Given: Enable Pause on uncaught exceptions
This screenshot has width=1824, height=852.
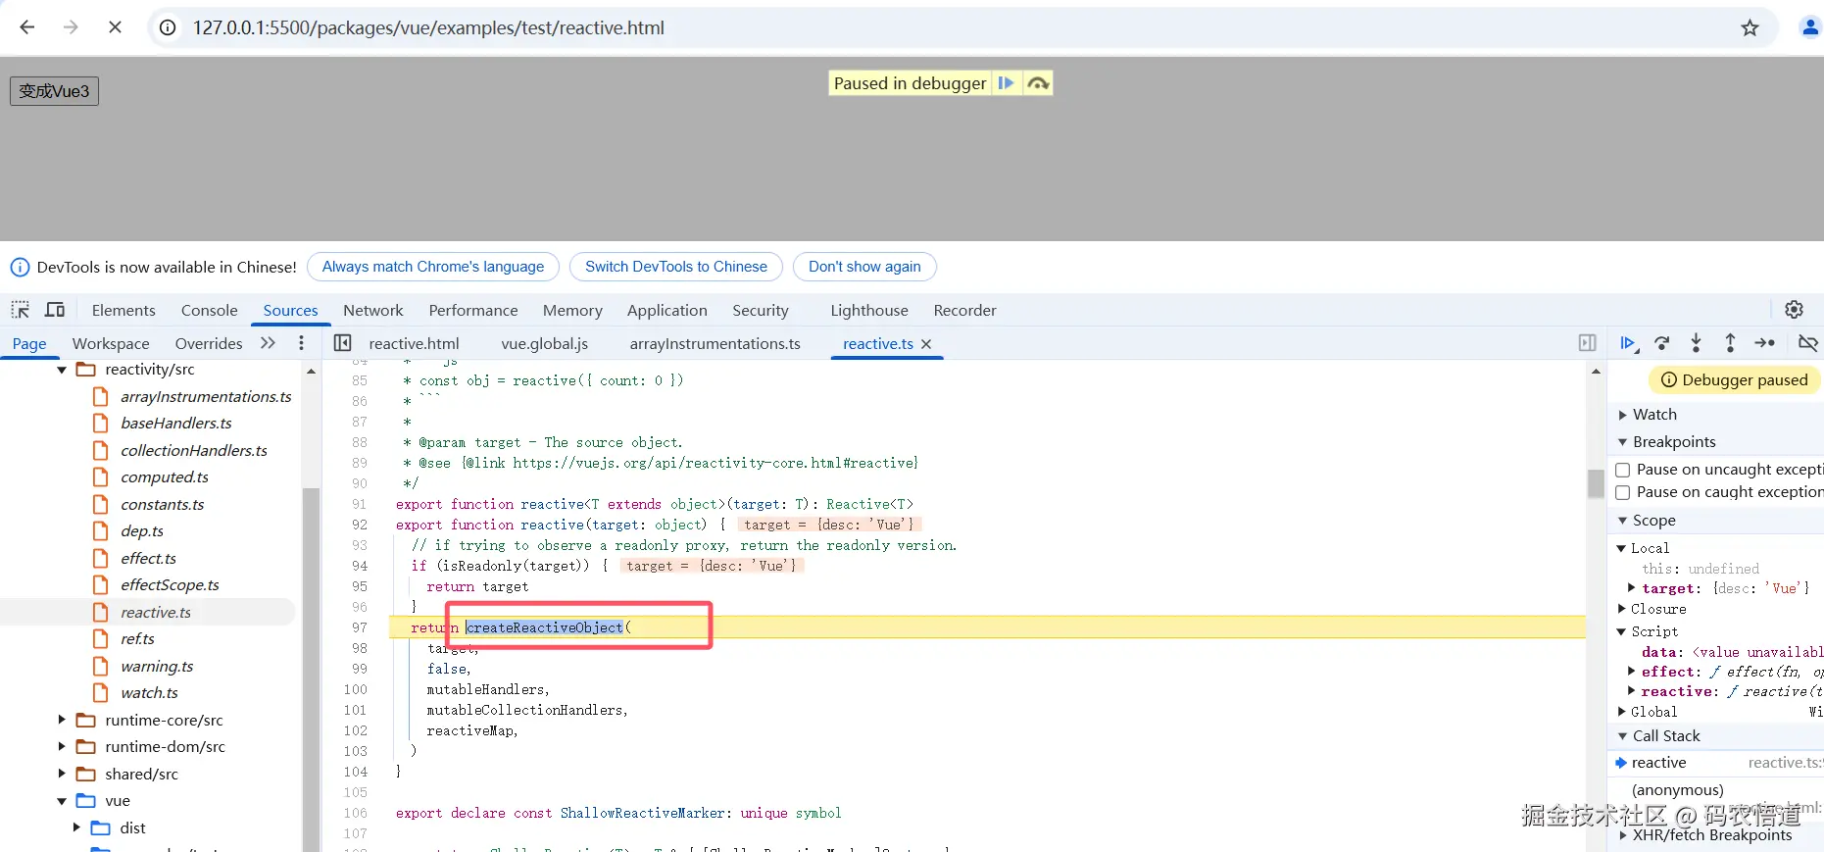Looking at the screenshot, I should click(1622, 470).
